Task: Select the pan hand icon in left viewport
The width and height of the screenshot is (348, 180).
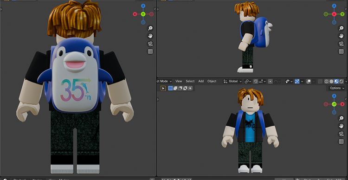Action: pos(150,36)
